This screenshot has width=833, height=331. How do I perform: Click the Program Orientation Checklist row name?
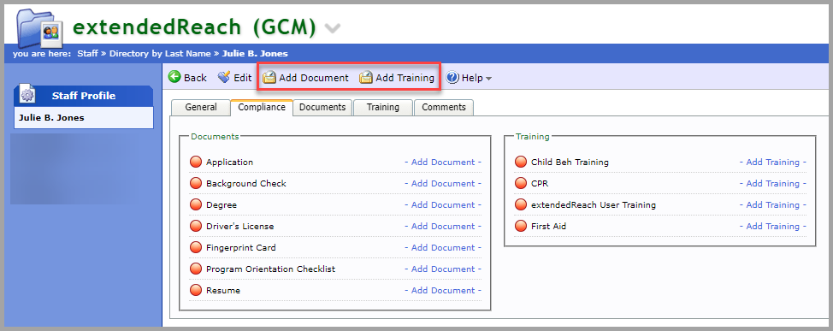pos(271,269)
